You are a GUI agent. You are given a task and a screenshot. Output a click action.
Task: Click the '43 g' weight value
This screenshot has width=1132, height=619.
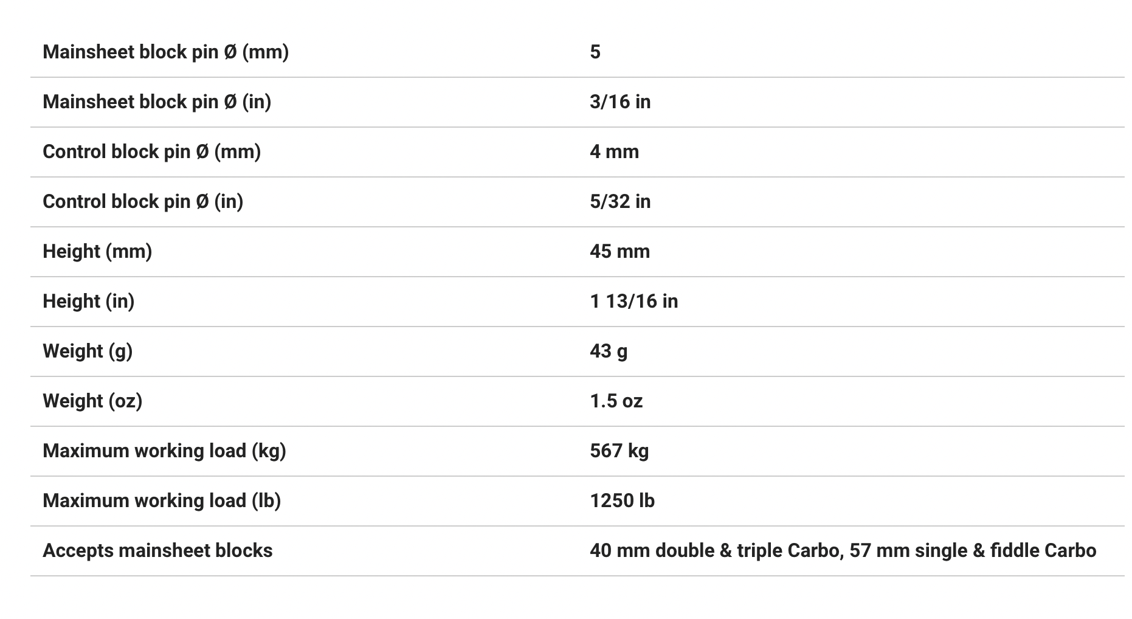click(609, 351)
